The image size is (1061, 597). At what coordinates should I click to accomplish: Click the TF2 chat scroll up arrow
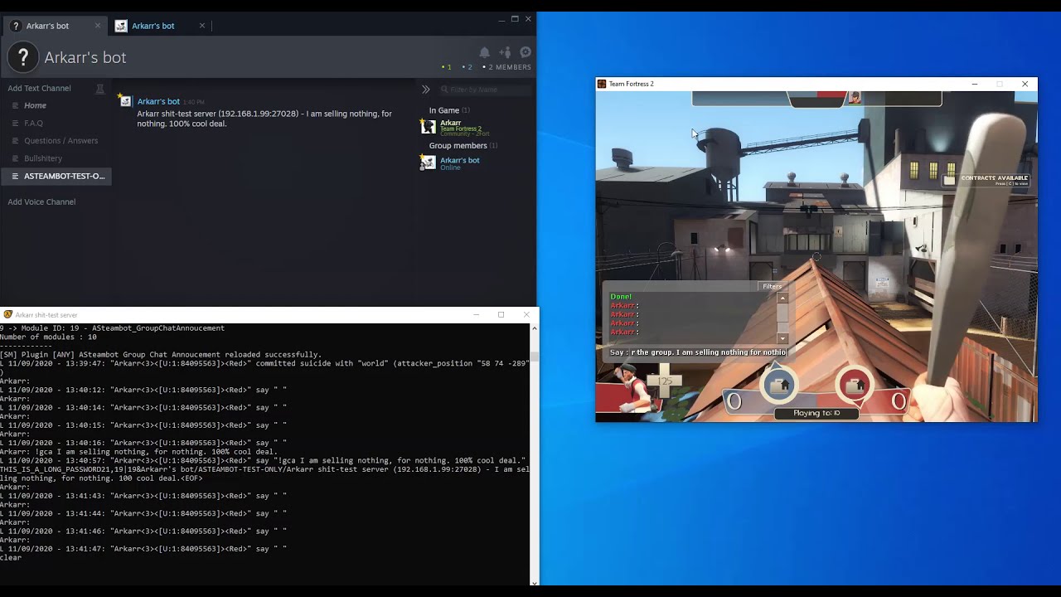point(782,298)
